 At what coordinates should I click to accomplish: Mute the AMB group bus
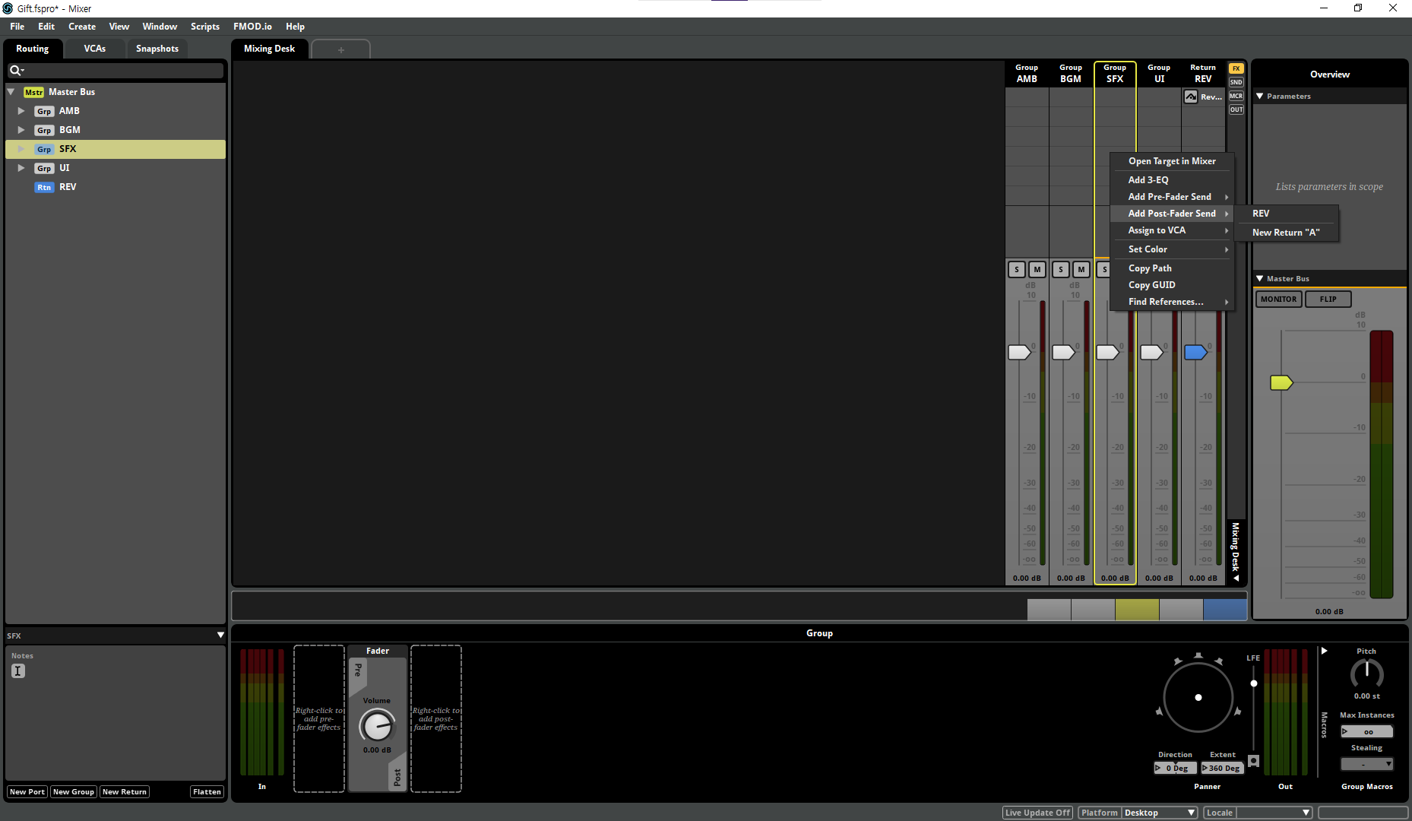point(1037,269)
